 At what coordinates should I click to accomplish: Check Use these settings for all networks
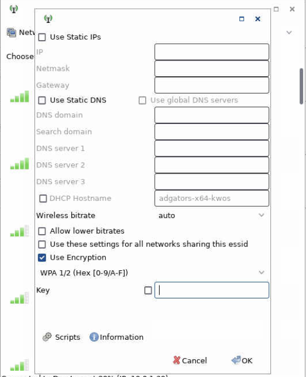42,244
